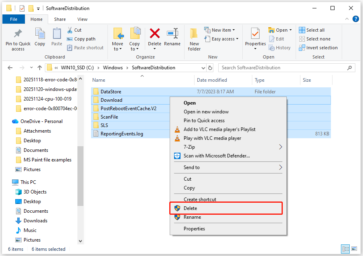Click the Paste icon on the ribbon
Viewport: 363px width, 256px height.
[56, 36]
